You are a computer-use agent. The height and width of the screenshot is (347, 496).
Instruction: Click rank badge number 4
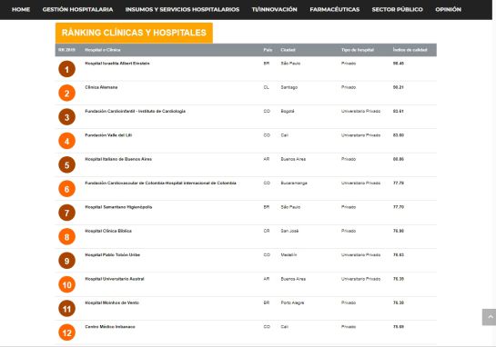tap(66, 141)
